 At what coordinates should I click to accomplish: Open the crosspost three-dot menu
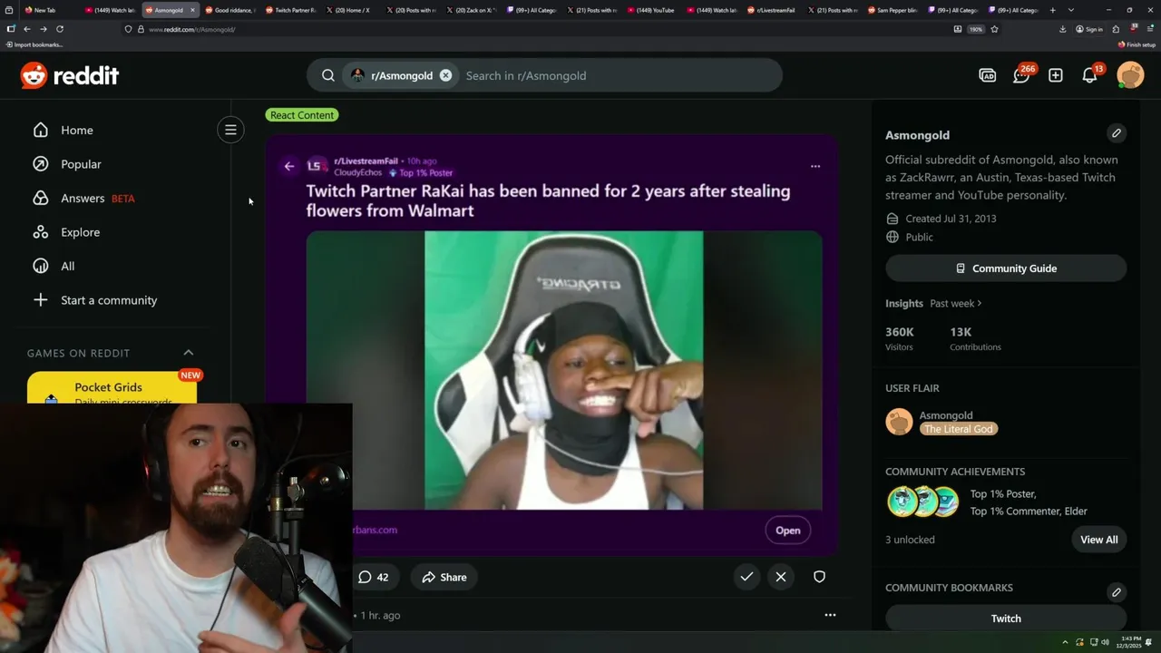[815, 166]
